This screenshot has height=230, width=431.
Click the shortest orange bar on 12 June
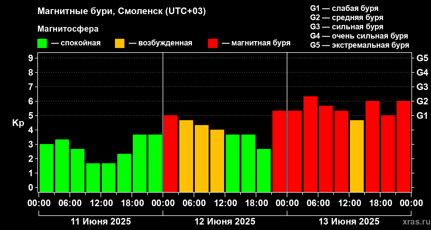pyautogui.click(x=217, y=161)
